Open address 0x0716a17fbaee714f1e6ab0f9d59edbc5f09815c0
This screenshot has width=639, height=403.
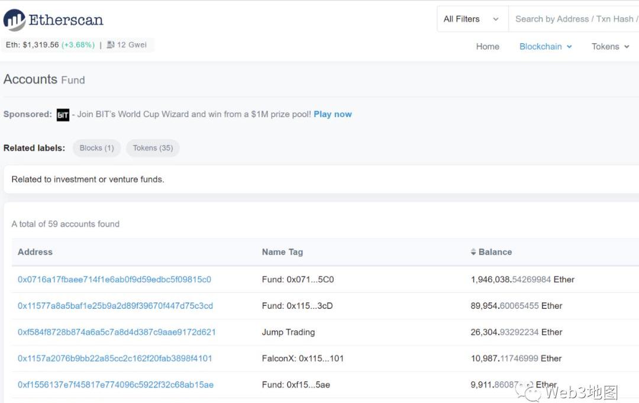pos(114,279)
